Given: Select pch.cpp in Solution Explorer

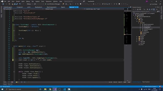Looking at the screenshot, I should (x=143, y=43).
